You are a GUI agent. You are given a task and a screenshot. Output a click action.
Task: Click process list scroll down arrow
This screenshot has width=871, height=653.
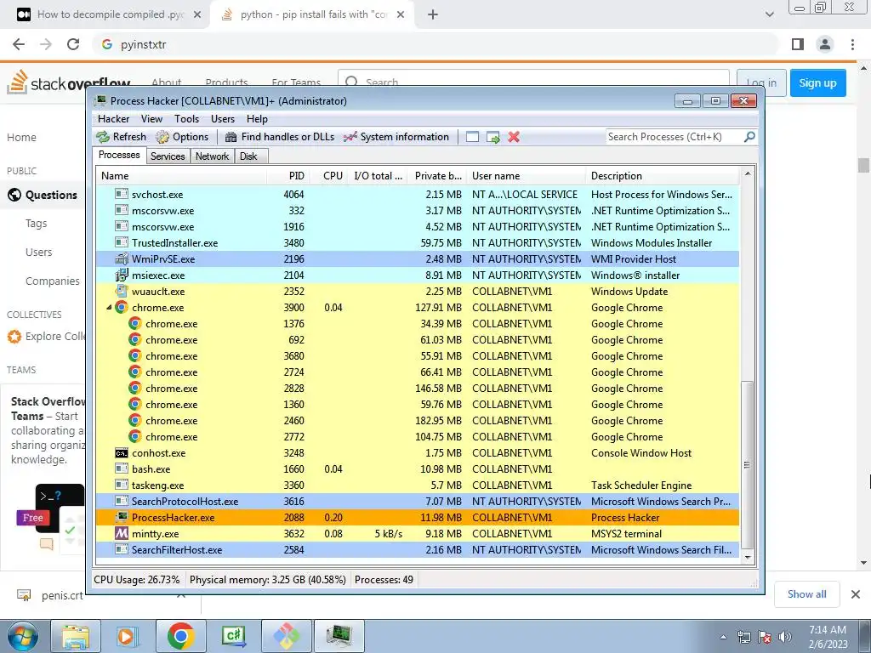[x=748, y=557]
